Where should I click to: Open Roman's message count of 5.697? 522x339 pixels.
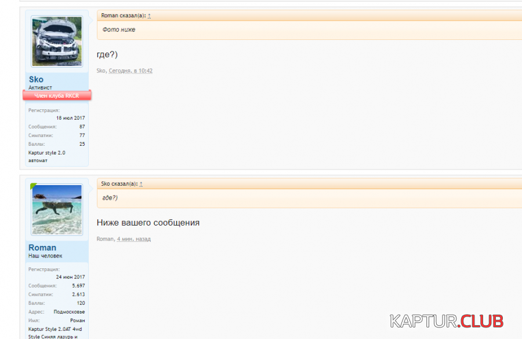(78, 286)
